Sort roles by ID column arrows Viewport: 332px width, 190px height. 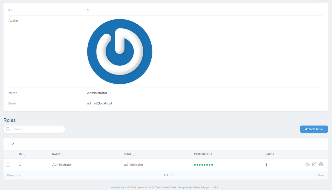pos(24,154)
